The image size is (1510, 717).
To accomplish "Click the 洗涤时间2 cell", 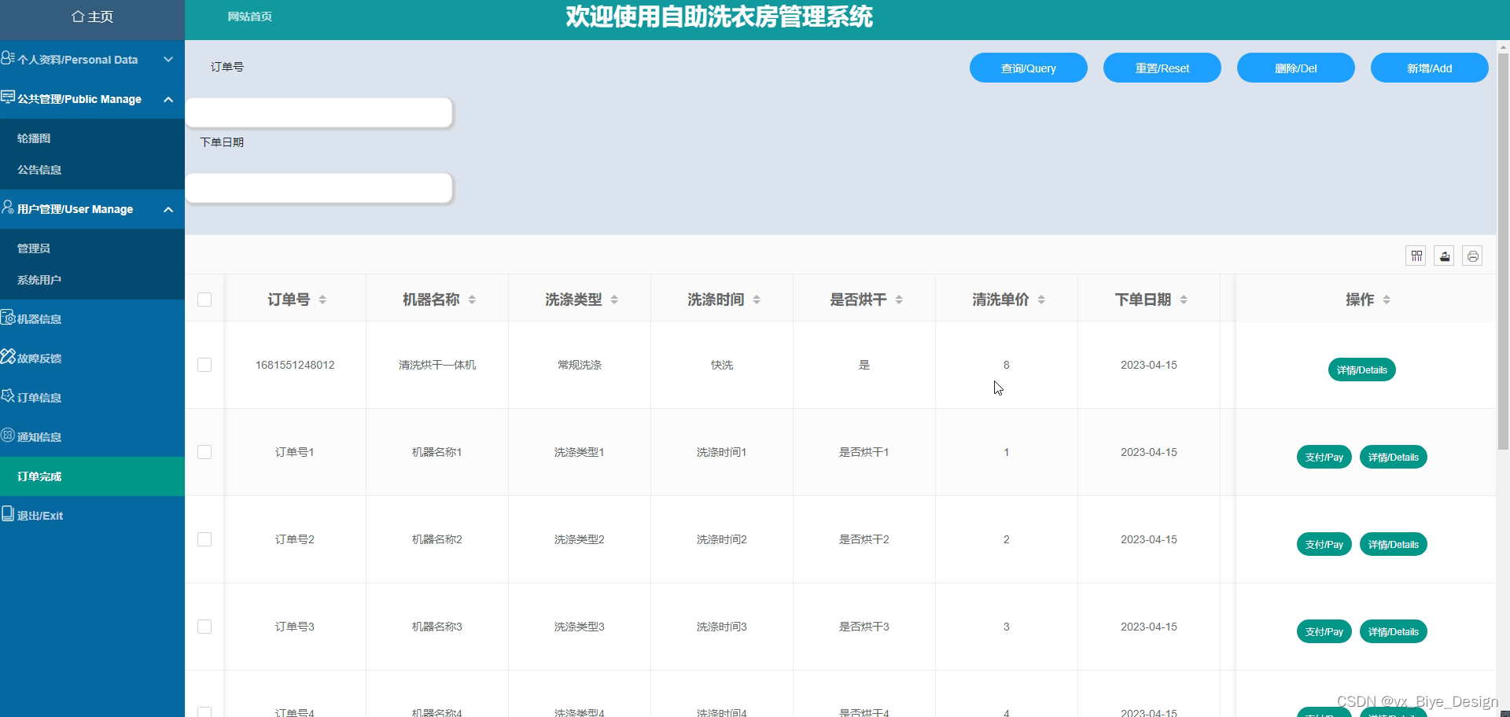I will point(722,539).
